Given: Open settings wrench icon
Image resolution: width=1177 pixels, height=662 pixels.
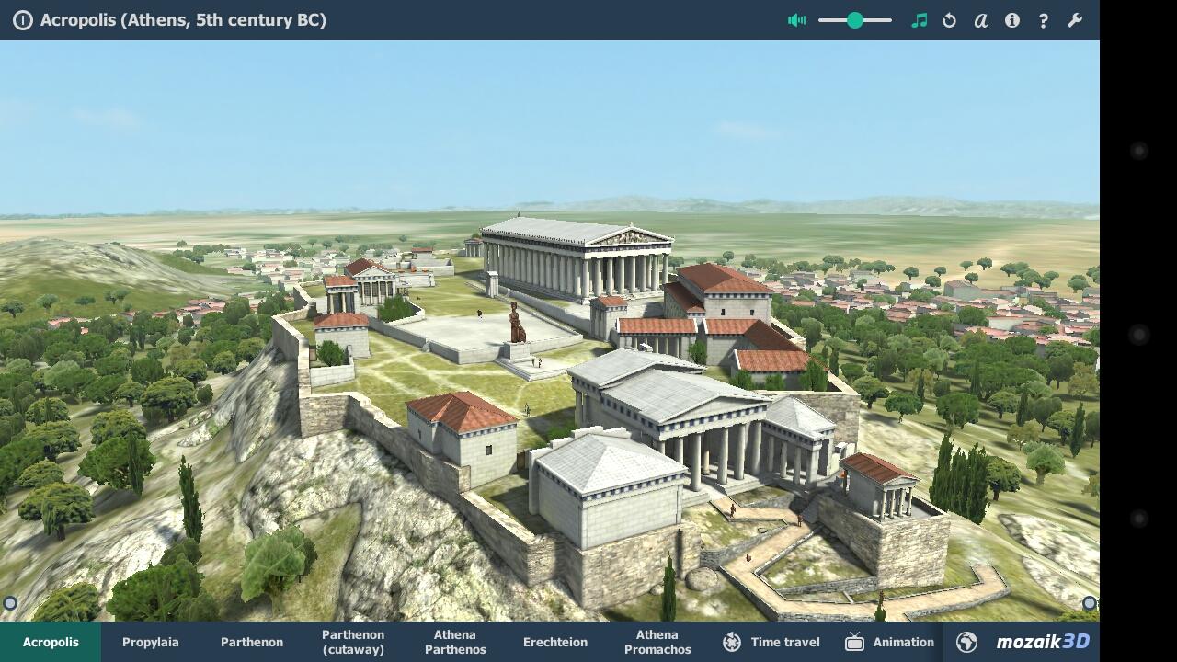Looking at the screenshot, I should [x=1075, y=20].
